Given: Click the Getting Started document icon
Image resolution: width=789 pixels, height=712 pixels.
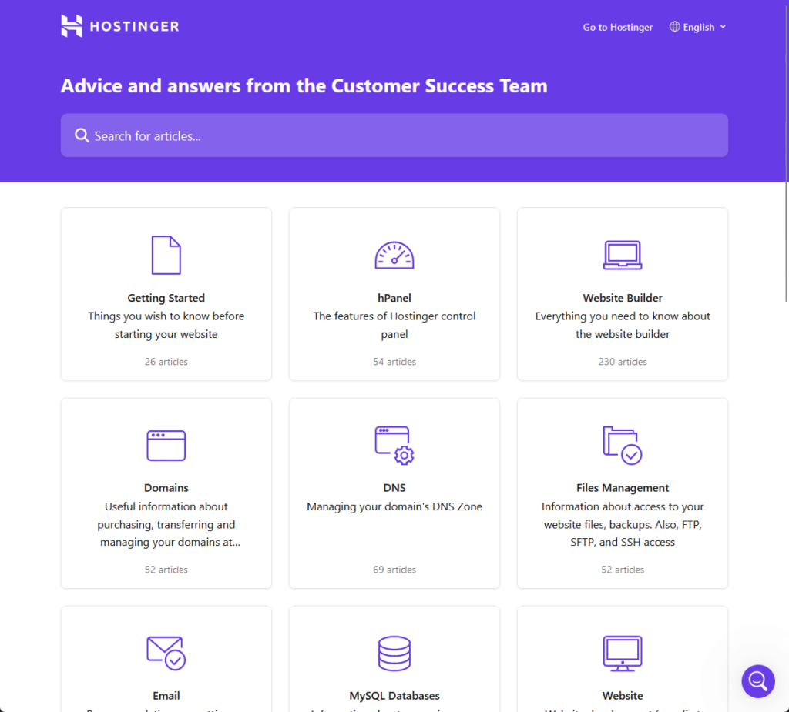Looking at the screenshot, I should pyautogui.click(x=166, y=255).
